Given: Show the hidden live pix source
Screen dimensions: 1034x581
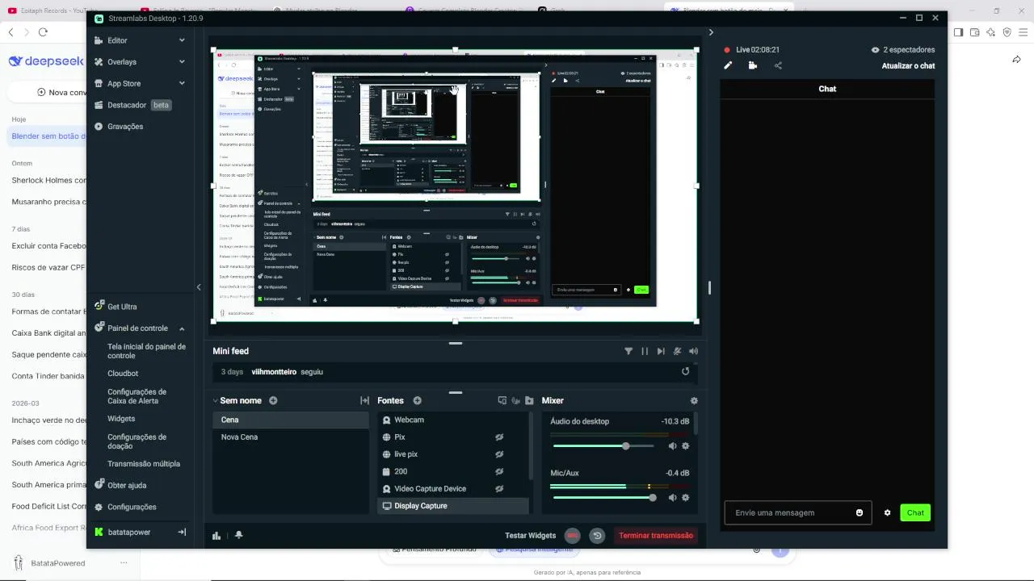Looking at the screenshot, I should click(x=499, y=454).
